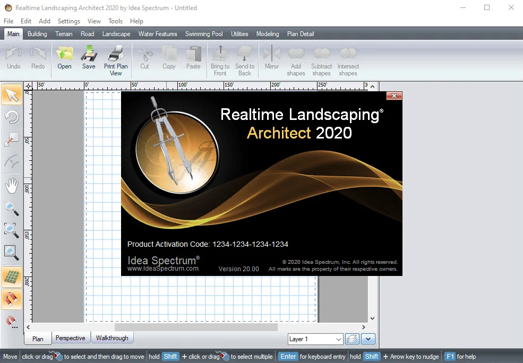Open a landscape file with Open icon
Screen dimensions: 523x363
pos(64,54)
